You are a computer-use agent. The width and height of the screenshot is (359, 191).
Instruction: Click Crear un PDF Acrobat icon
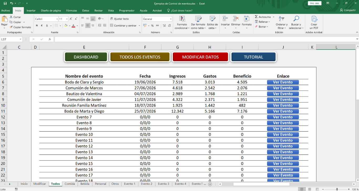[314, 19]
